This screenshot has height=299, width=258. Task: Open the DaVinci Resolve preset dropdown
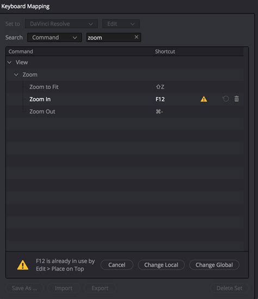pyautogui.click(x=62, y=24)
